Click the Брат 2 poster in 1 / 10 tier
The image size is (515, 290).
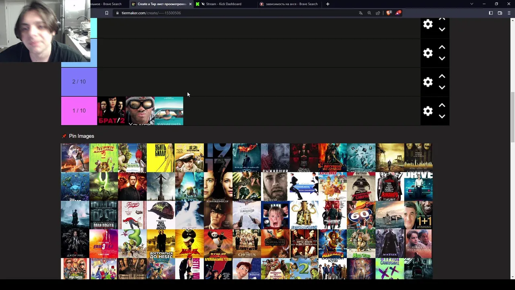[x=111, y=111]
